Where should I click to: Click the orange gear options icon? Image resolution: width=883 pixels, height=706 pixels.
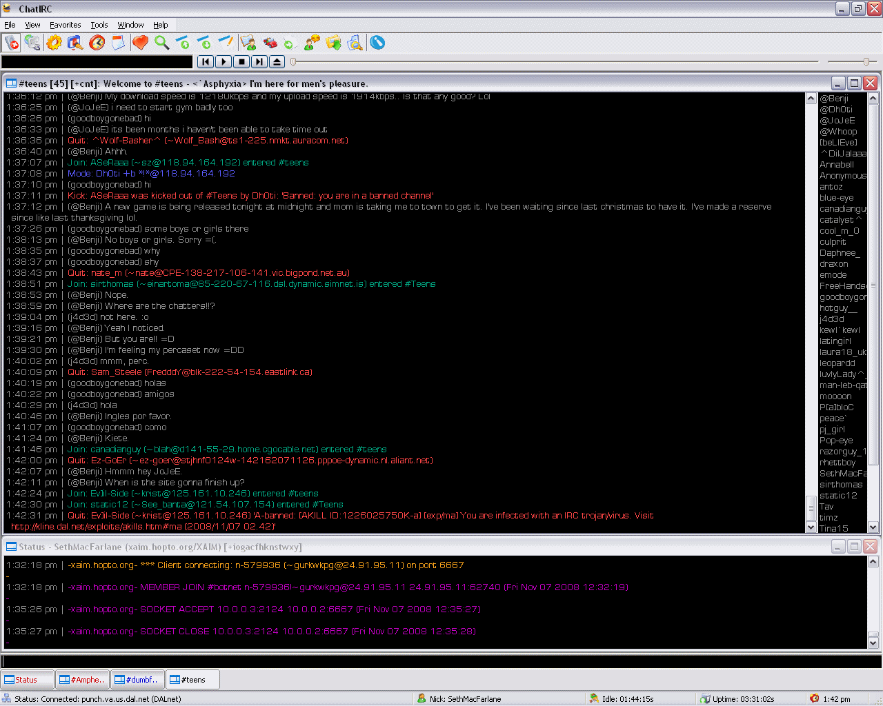(54, 43)
